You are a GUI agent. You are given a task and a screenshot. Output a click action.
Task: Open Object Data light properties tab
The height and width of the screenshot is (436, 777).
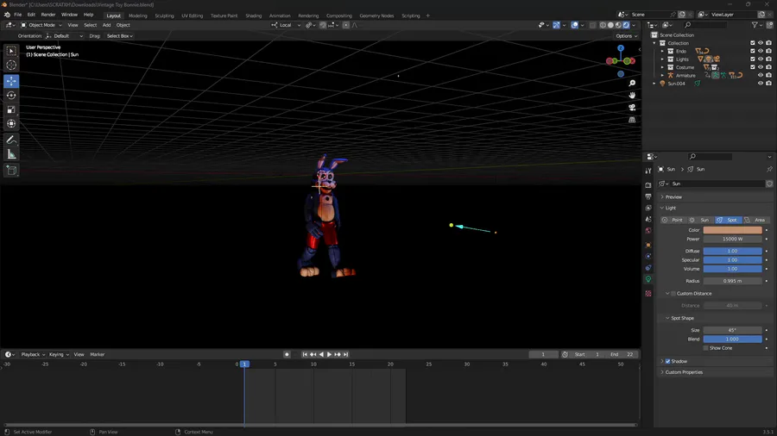(648, 279)
